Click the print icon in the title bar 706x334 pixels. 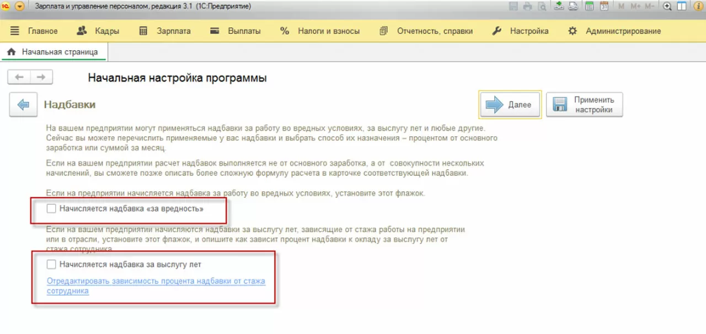pyautogui.click(x=527, y=7)
